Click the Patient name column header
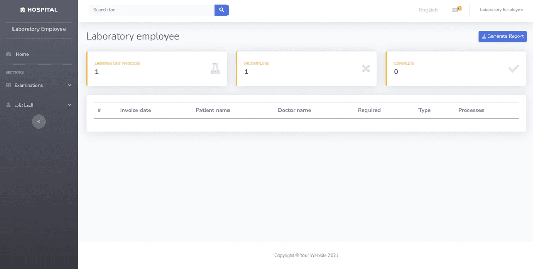 pos(213,110)
